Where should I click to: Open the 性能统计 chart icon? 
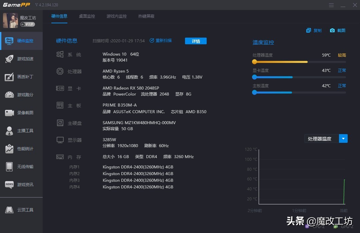(9, 148)
